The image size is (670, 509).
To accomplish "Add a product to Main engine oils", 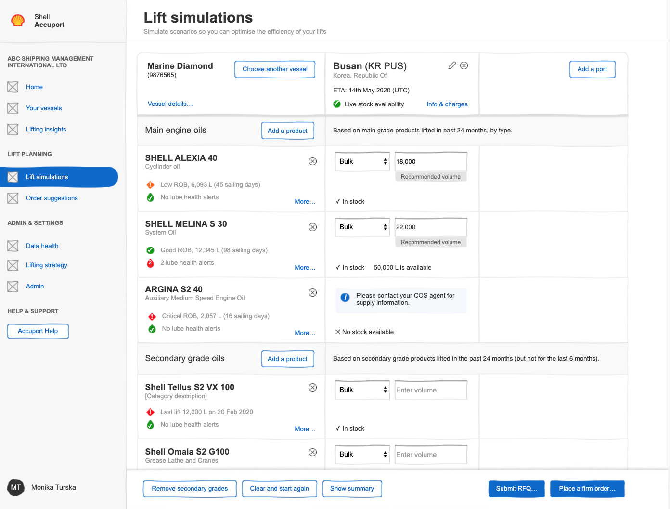I will click(x=288, y=131).
